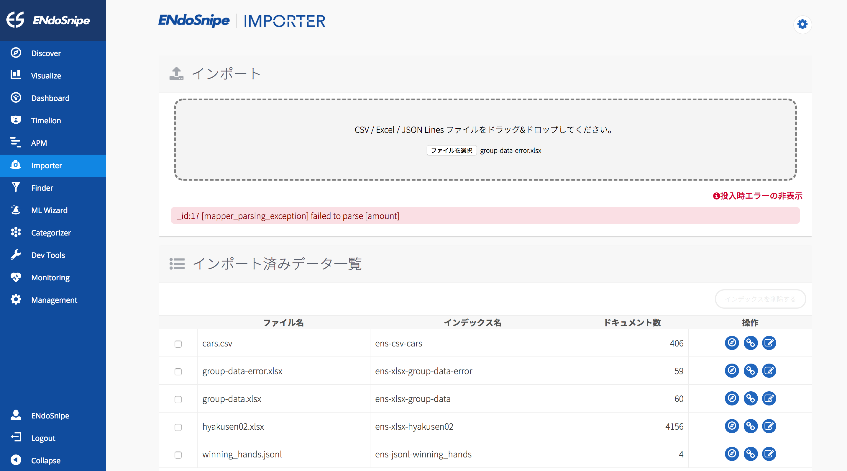Click the edit icon for winning_hands.jsonl row
The height and width of the screenshot is (471, 847).
coord(769,454)
